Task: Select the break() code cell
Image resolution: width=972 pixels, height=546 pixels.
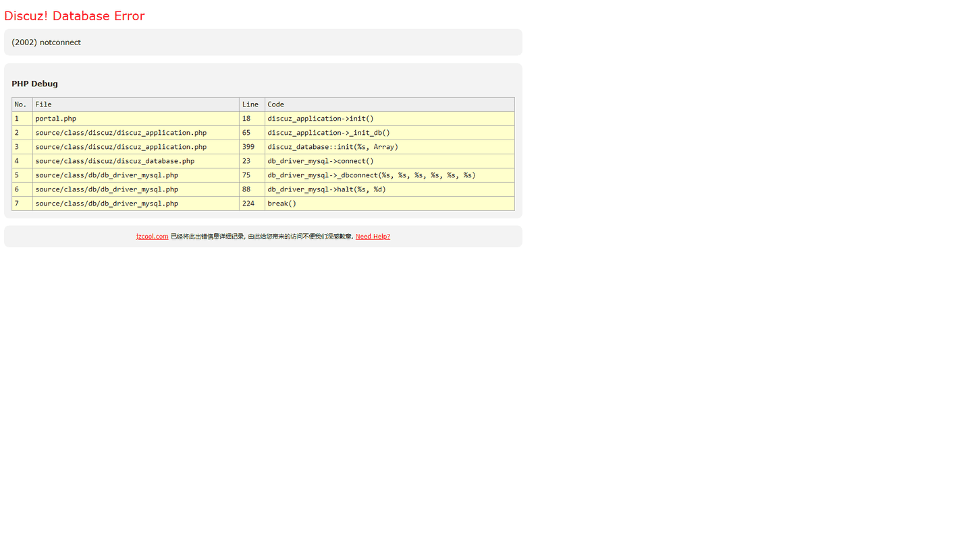Action: point(389,204)
